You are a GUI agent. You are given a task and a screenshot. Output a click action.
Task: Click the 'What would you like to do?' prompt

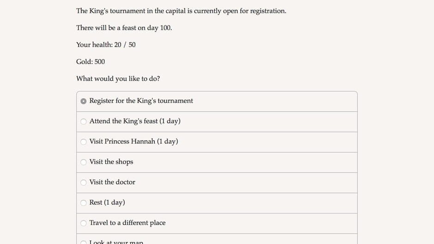(118, 78)
